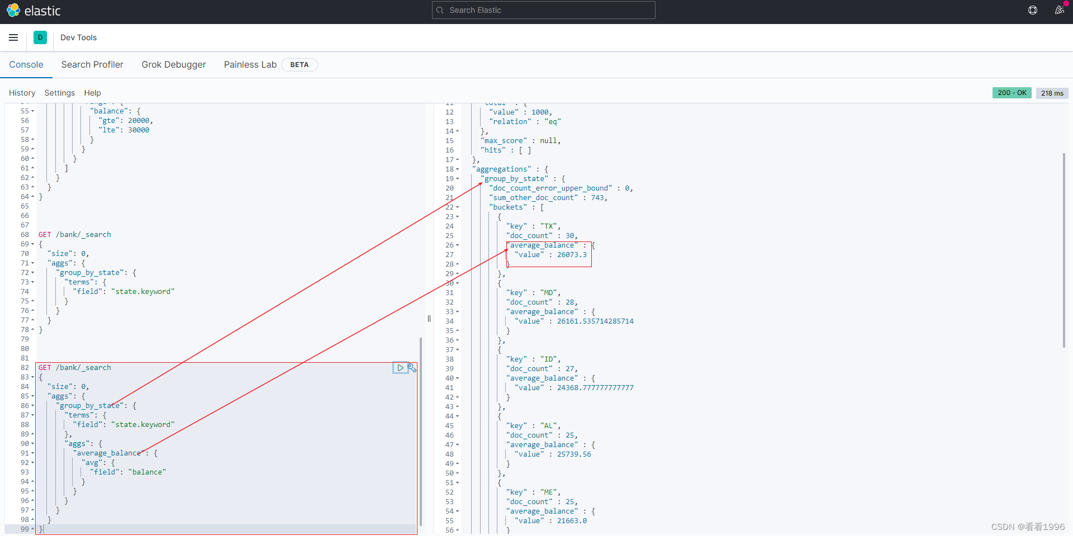Switch to the Painless Lab tab

coord(250,64)
